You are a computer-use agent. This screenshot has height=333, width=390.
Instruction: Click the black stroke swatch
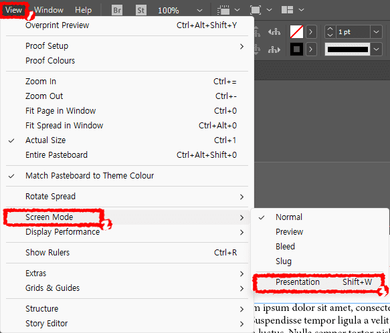[x=296, y=49]
